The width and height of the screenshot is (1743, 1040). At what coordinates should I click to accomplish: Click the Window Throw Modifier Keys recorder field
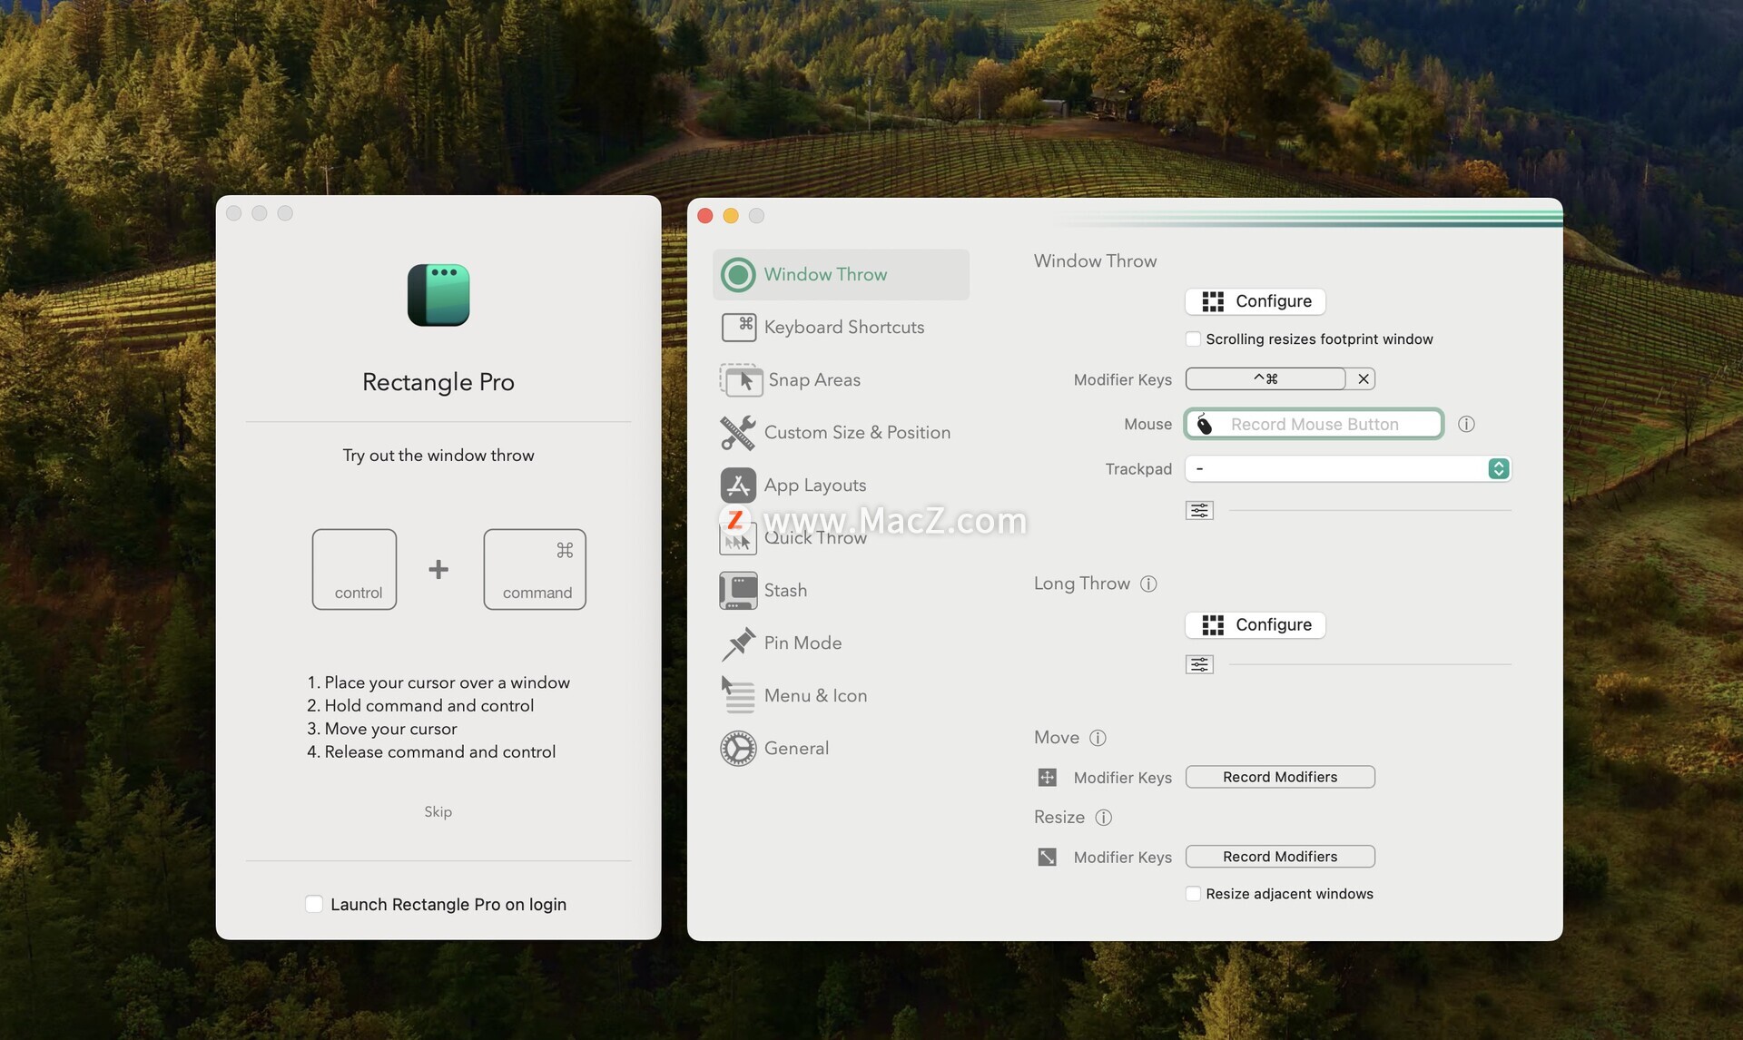pos(1265,378)
